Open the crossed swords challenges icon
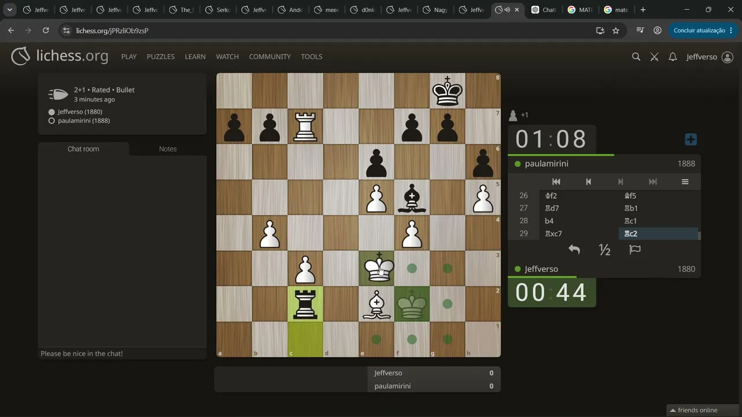742x417 pixels. click(654, 57)
